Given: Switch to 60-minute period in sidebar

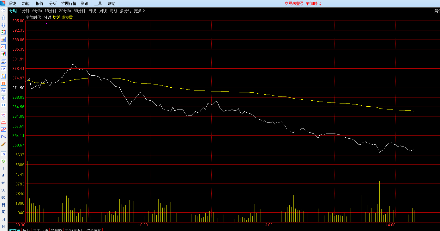Looking at the screenshot, I should (x=3, y=197).
